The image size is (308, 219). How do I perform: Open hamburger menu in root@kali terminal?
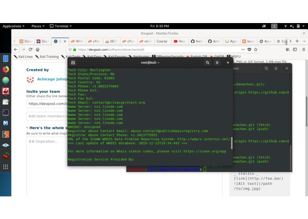coord(217,63)
